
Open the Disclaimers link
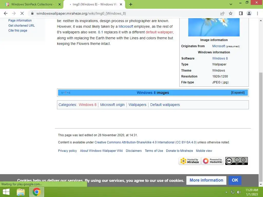point(134,151)
